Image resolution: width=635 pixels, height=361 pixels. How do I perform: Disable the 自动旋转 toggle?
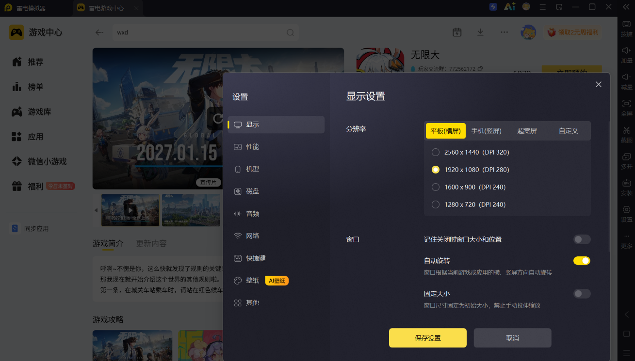pyautogui.click(x=582, y=261)
